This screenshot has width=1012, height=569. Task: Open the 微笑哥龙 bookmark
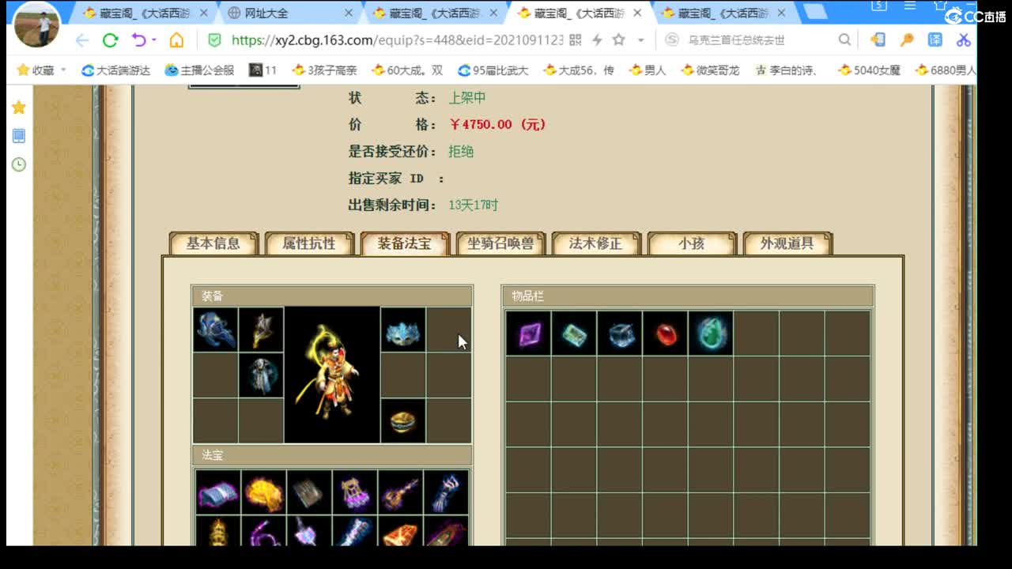(710, 70)
